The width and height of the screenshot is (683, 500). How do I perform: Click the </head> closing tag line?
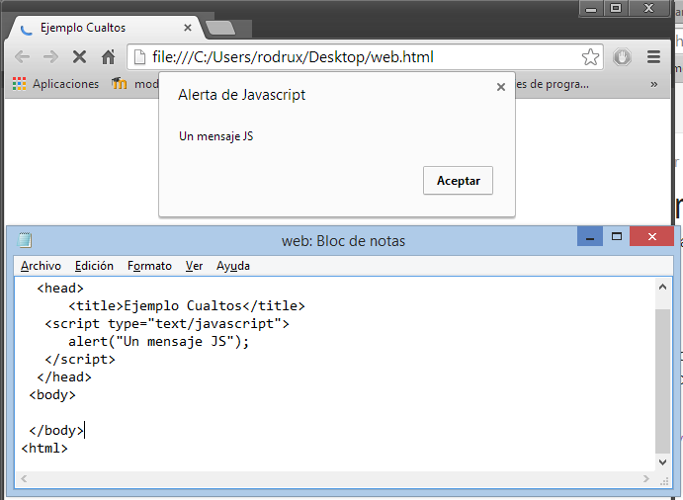tap(64, 376)
